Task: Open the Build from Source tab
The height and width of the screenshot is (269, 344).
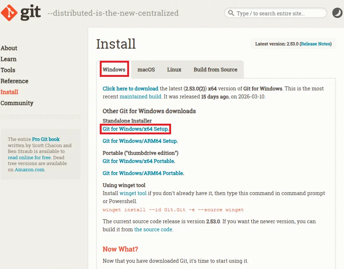Action: [x=215, y=70]
